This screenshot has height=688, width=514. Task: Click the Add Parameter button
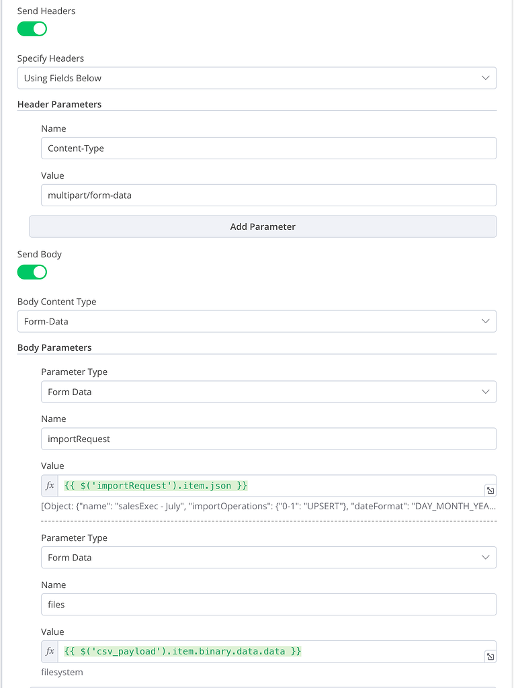pyautogui.click(x=263, y=226)
